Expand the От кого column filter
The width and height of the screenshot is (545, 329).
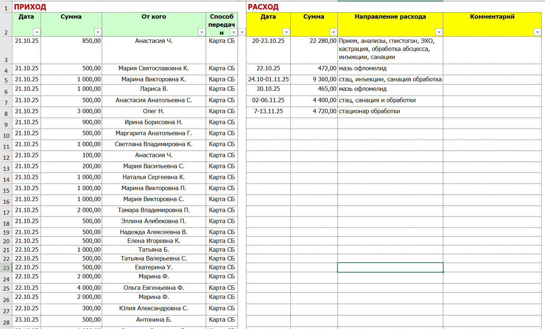pos(202,32)
